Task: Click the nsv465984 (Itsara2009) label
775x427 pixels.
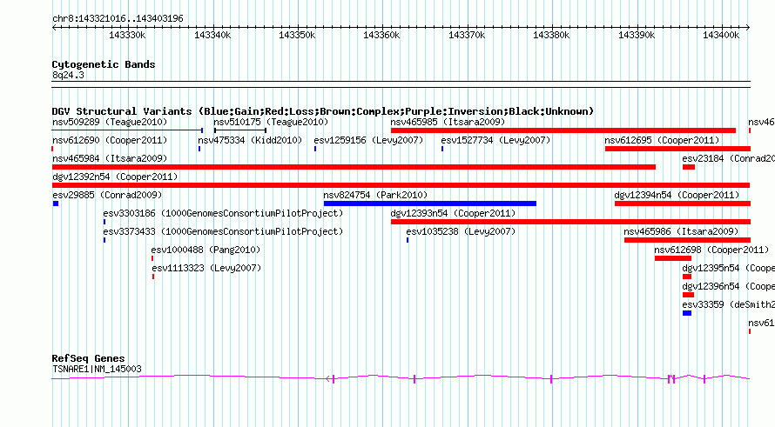Action: tap(110, 158)
